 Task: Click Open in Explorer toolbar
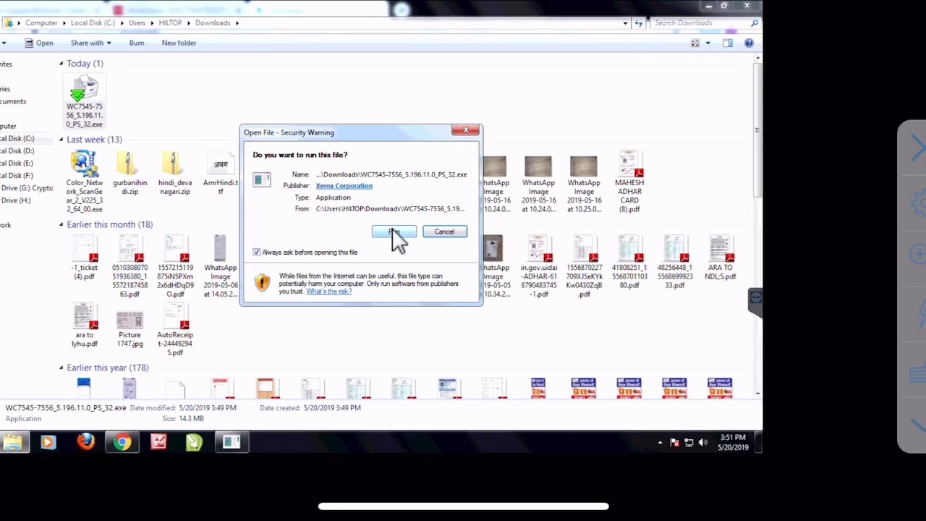pyautogui.click(x=39, y=43)
